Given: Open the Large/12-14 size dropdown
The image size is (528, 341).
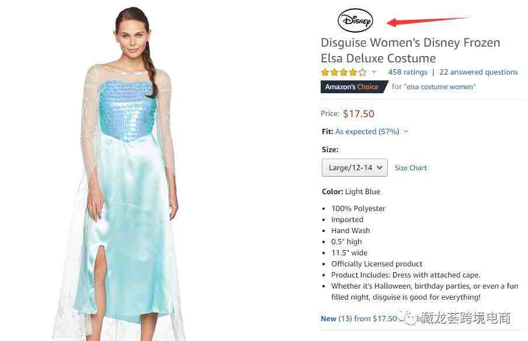Looking at the screenshot, I should point(355,168).
